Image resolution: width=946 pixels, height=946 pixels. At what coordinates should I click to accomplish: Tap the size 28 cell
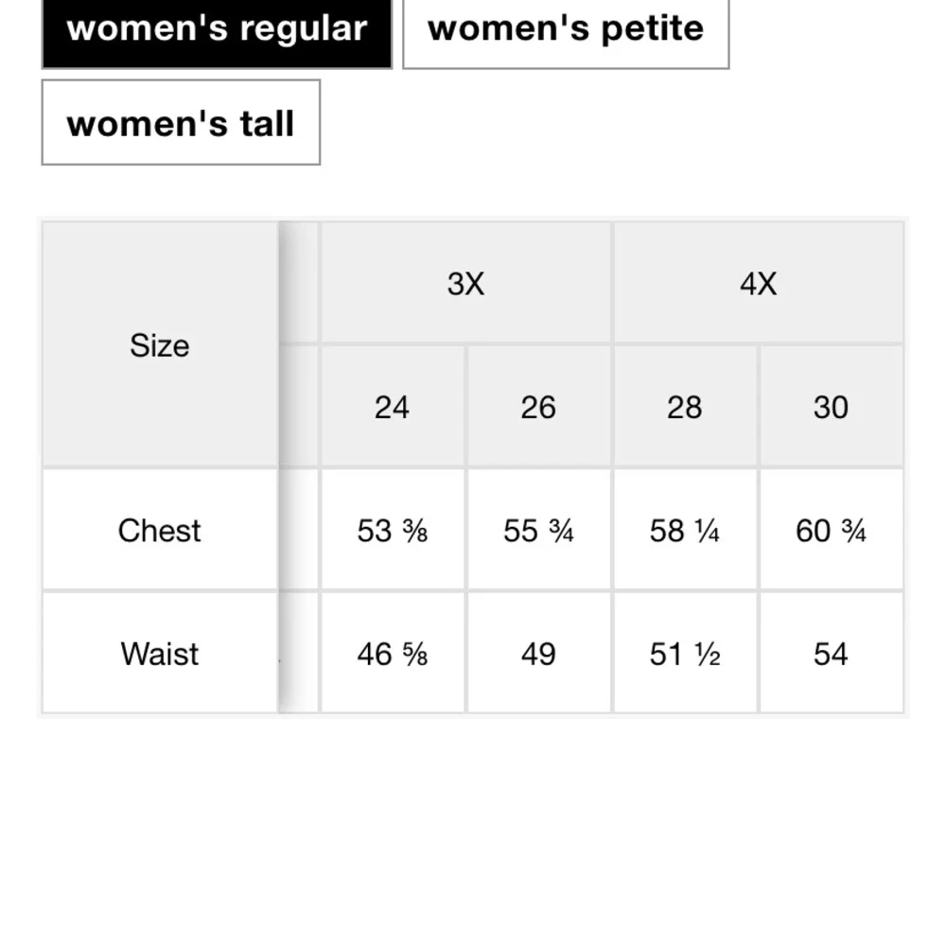pyautogui.click(x=684, y=407)
